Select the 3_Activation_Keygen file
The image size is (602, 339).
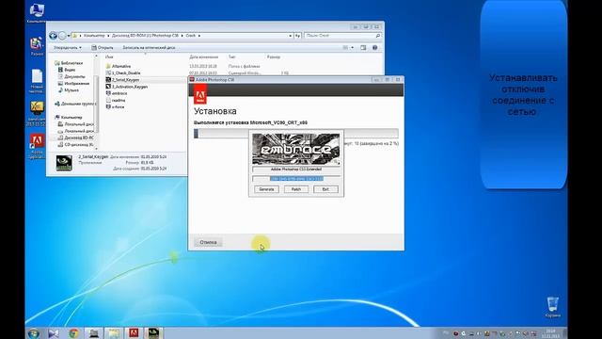(x=127, y=87)
